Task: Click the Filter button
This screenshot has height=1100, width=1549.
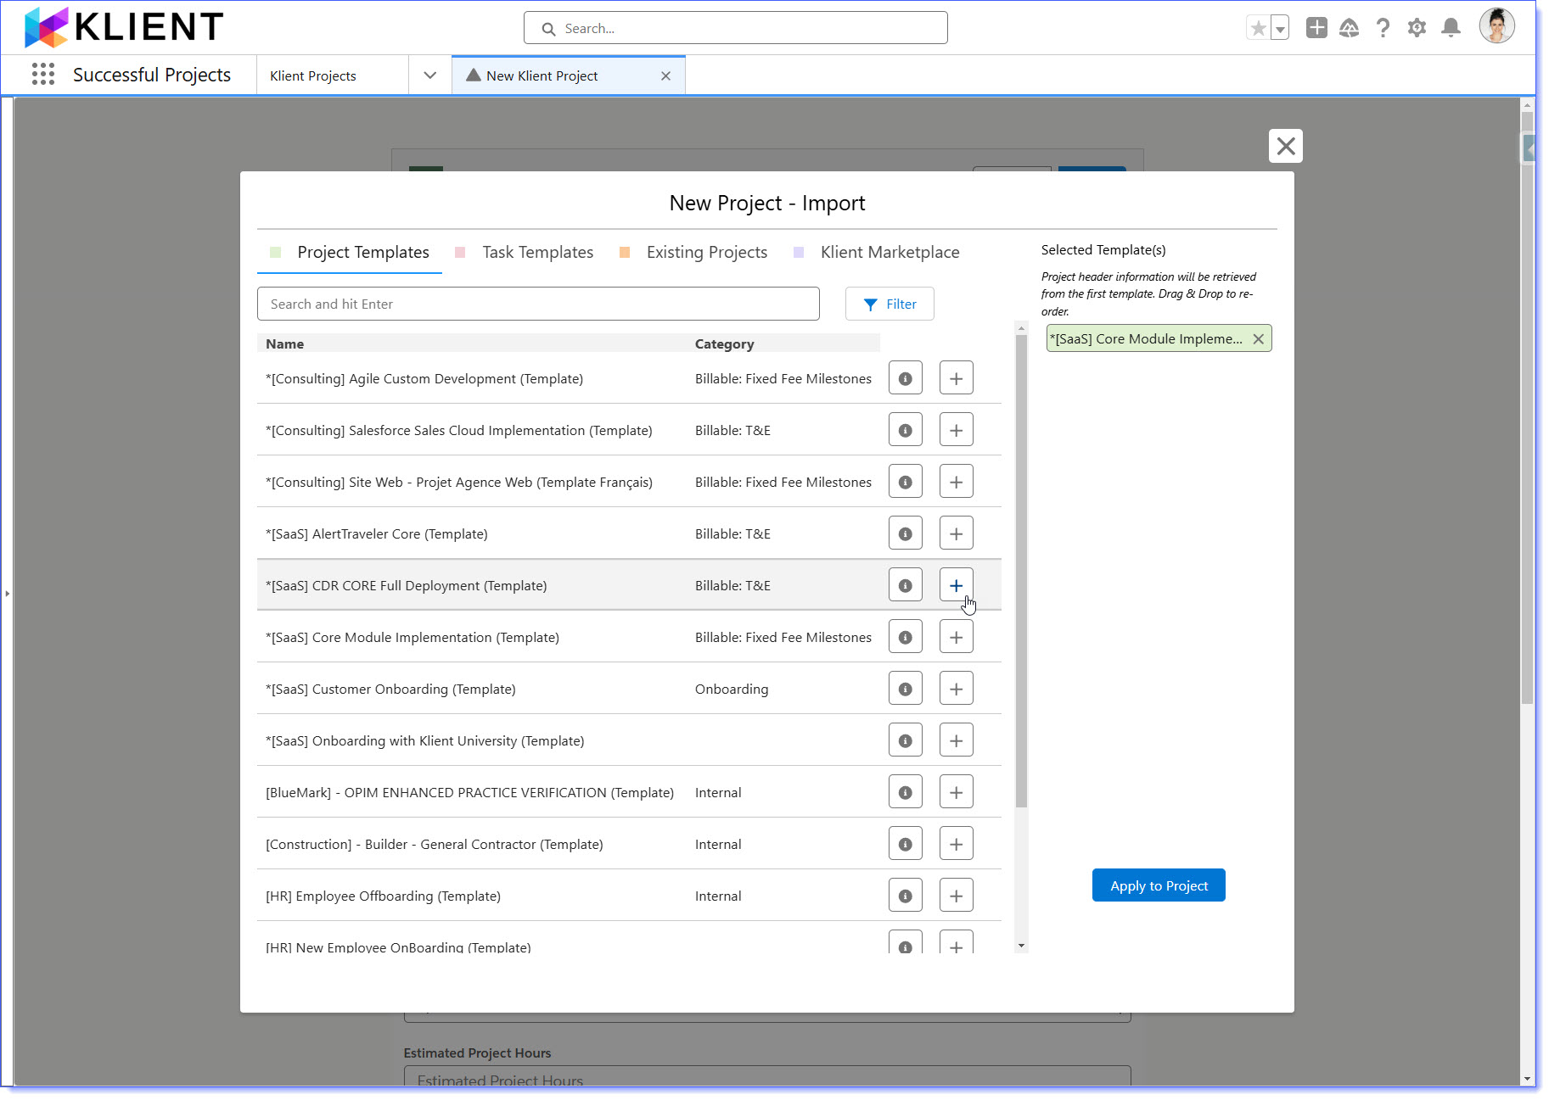Action: click(890, 304)
